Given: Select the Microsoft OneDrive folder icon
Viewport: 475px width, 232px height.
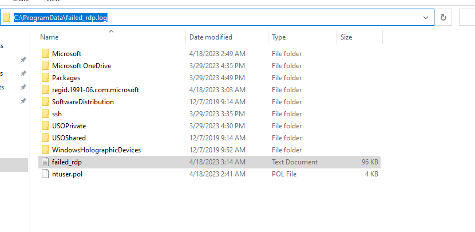Looking at the screenshot, I should tap(45, 66).
